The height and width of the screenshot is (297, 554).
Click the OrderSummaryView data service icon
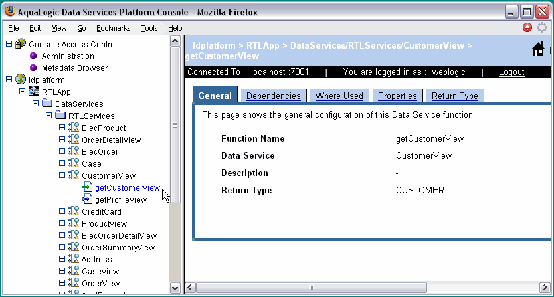74,247
